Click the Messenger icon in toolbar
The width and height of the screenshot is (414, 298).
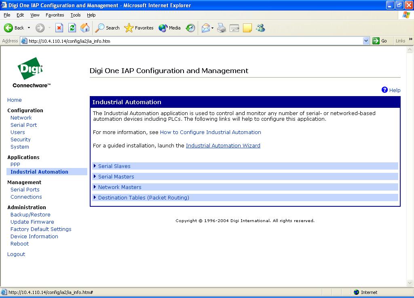click(x=260, y=28)
